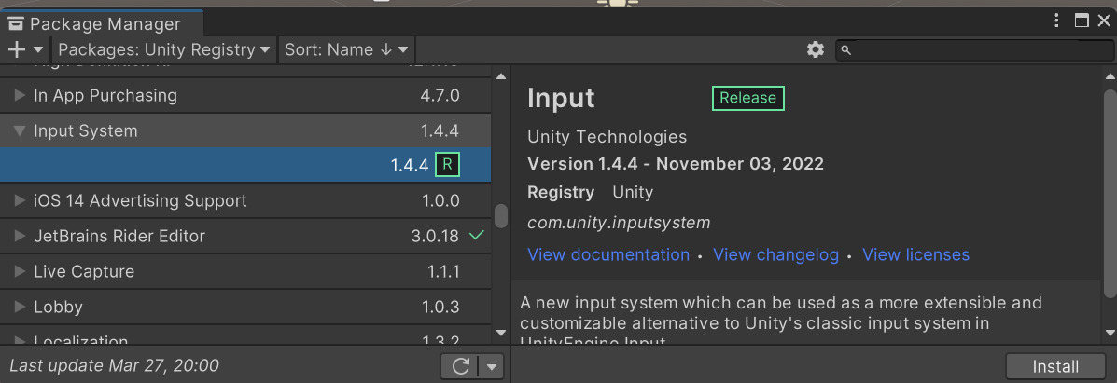The height and width of the screenshot is (383, 1117).
Task: Open the View documentation link
Action: pyautogui.click(x=608, y=254)
